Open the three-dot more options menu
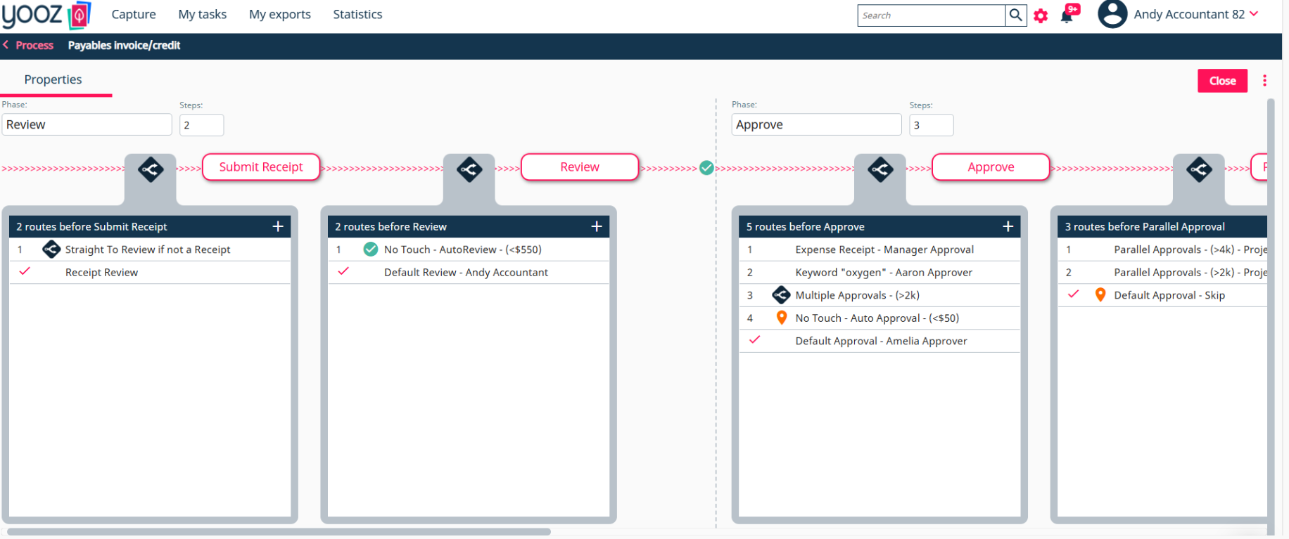1289x539 pixels. pyautogui.click(x=1264, y=81)
